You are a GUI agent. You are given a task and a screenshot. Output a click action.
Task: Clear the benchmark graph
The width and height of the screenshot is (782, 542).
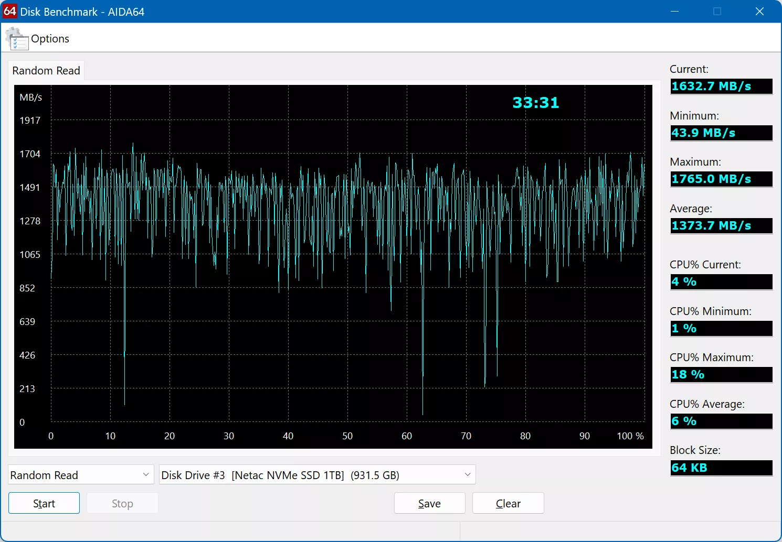pos(508,503)
